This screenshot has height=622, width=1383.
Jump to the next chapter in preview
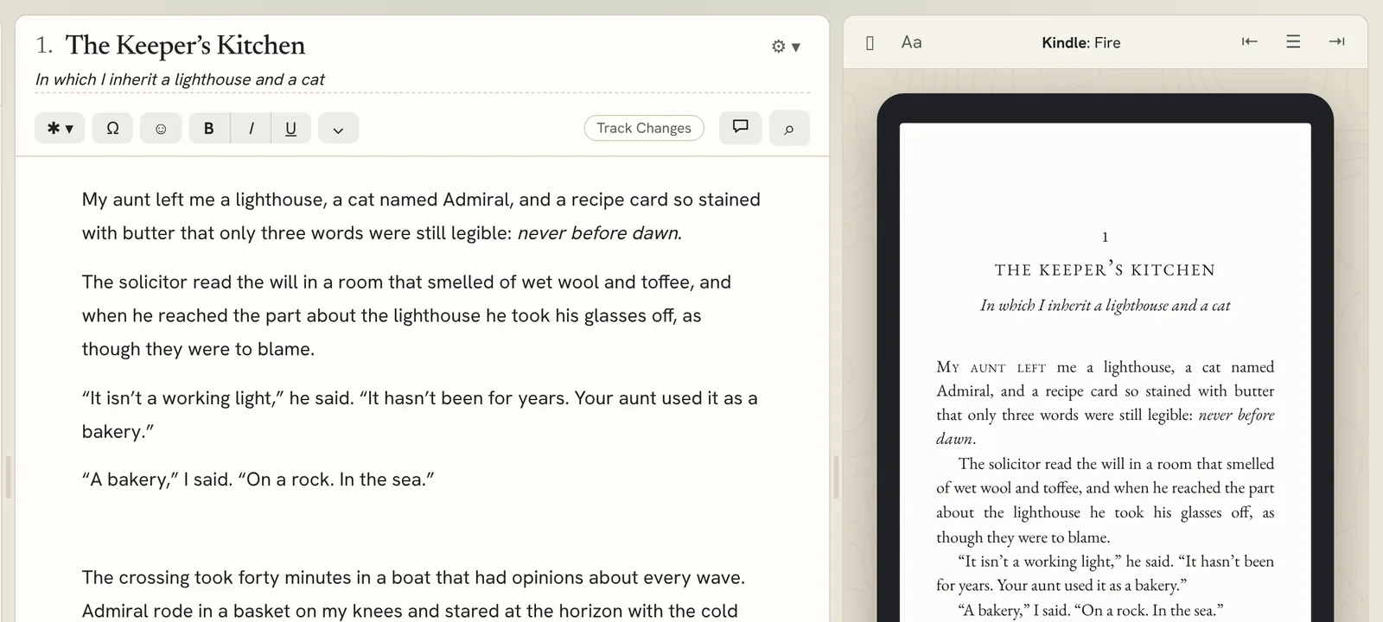click(x=1336, y=41)
